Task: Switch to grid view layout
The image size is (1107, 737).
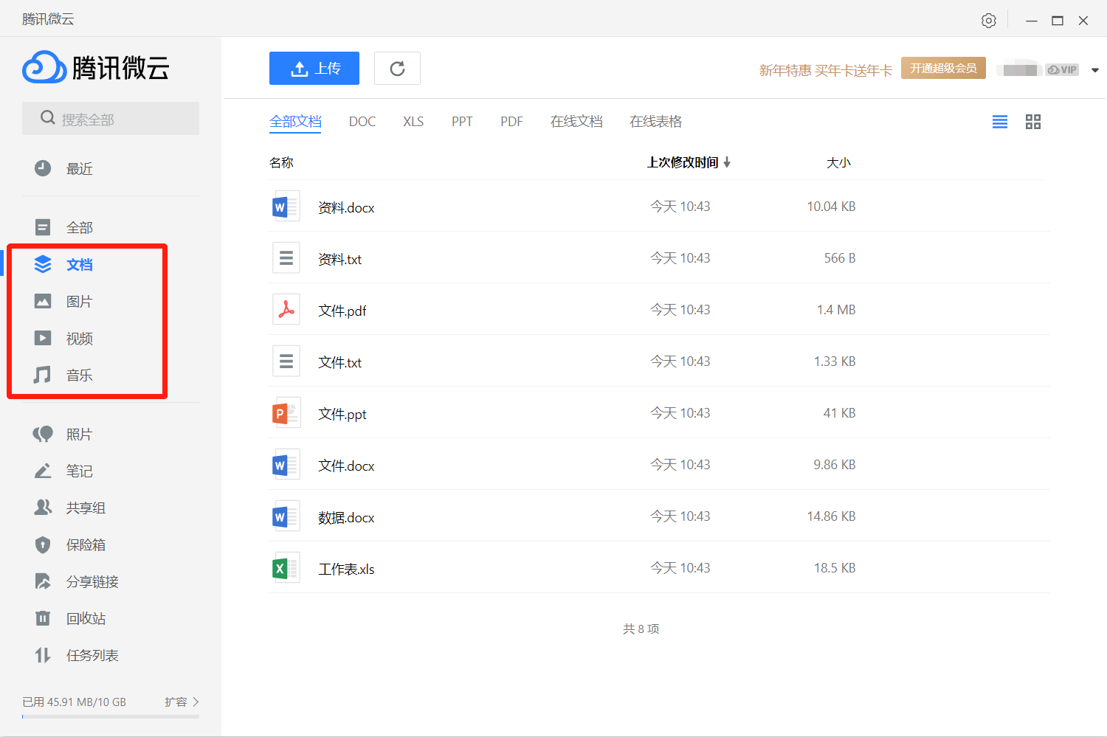Action: [1033, 122]
